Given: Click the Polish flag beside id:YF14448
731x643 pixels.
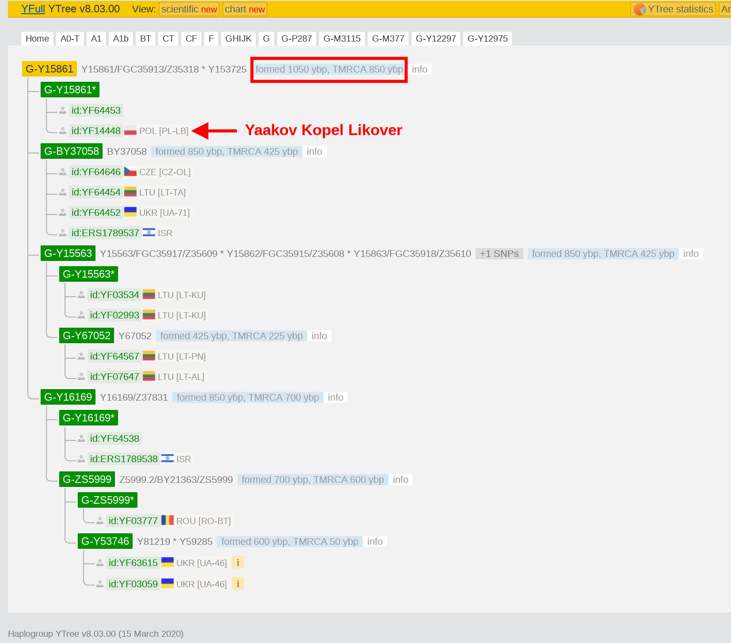Looking at the screenshot, I should (130, 131).
